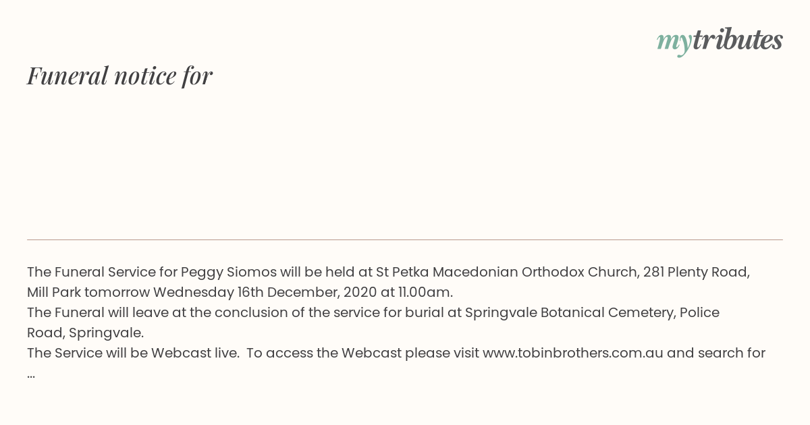810x425 pixels.
Task: Click 'The Funeral Service for' opening words
Action: [102, 272]
